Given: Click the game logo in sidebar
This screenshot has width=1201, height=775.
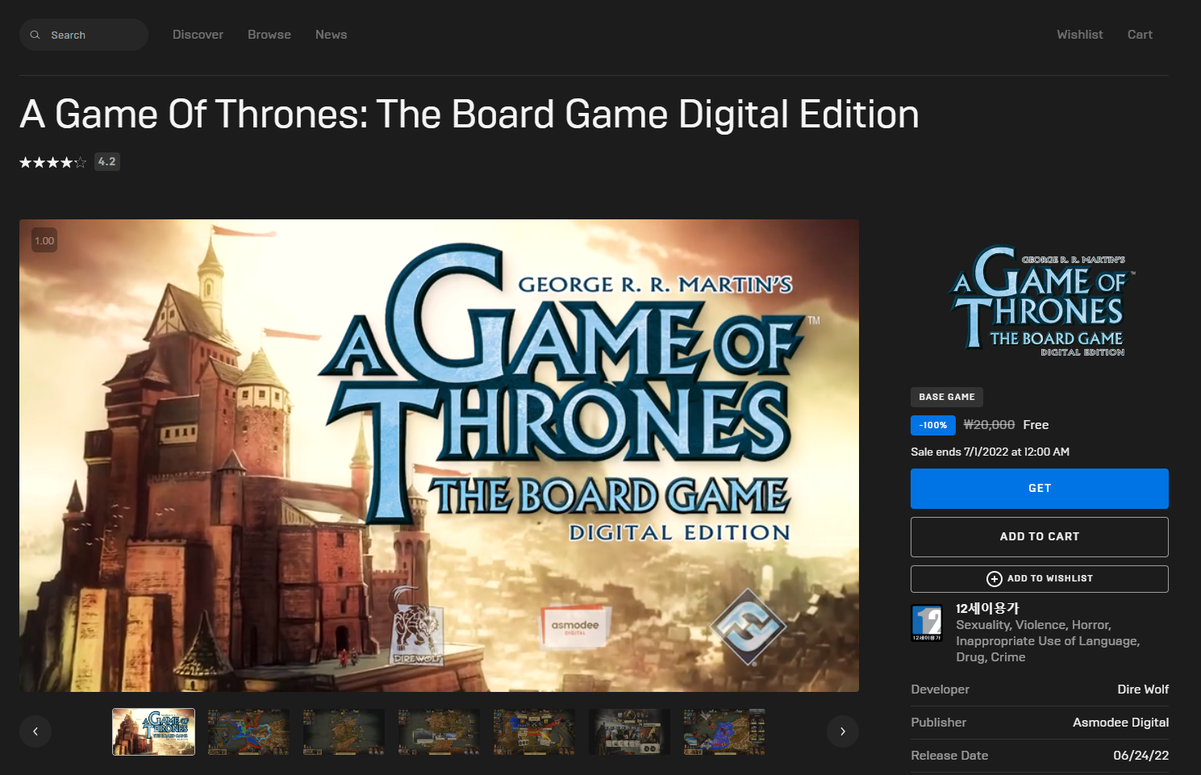Looking at the screenshot, I should point(1040,302).
